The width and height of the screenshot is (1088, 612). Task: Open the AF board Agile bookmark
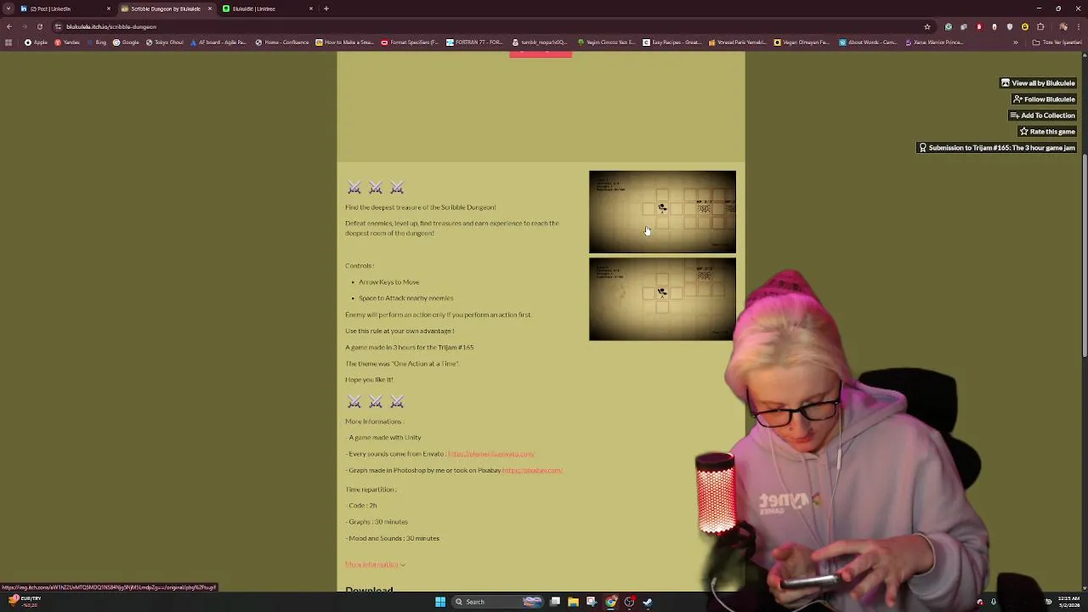(x=218, y=42)
